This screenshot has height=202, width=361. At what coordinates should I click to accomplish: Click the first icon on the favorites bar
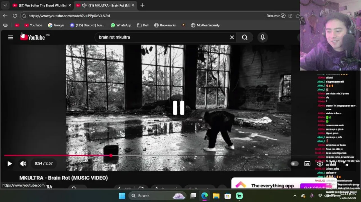coord(5,25)
